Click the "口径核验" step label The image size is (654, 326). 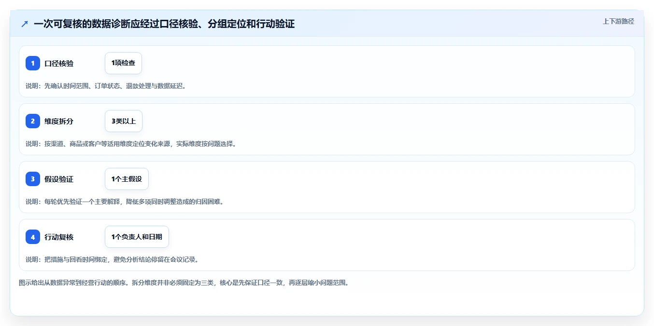click(59, 63)
